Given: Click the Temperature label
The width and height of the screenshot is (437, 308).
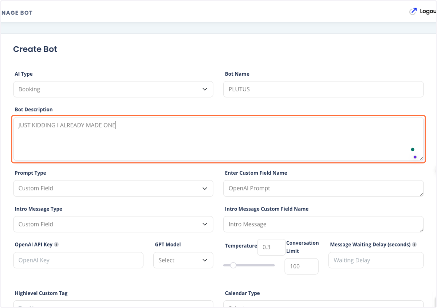Looking at the screenshot, I should click(x=241, y=246).
